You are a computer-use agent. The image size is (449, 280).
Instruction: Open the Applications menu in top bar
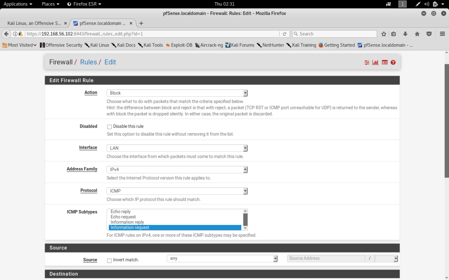[18, 4]
